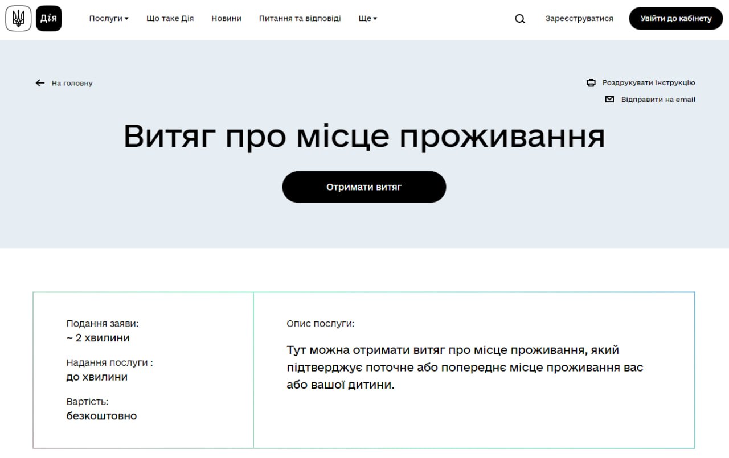Click the black Дія logo

[x=48, y=18]
